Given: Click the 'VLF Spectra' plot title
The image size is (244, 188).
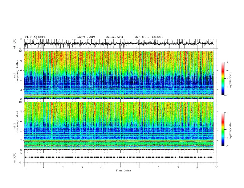Looking at the screenshot, I should pyautogui.click(x=35, y=37).
